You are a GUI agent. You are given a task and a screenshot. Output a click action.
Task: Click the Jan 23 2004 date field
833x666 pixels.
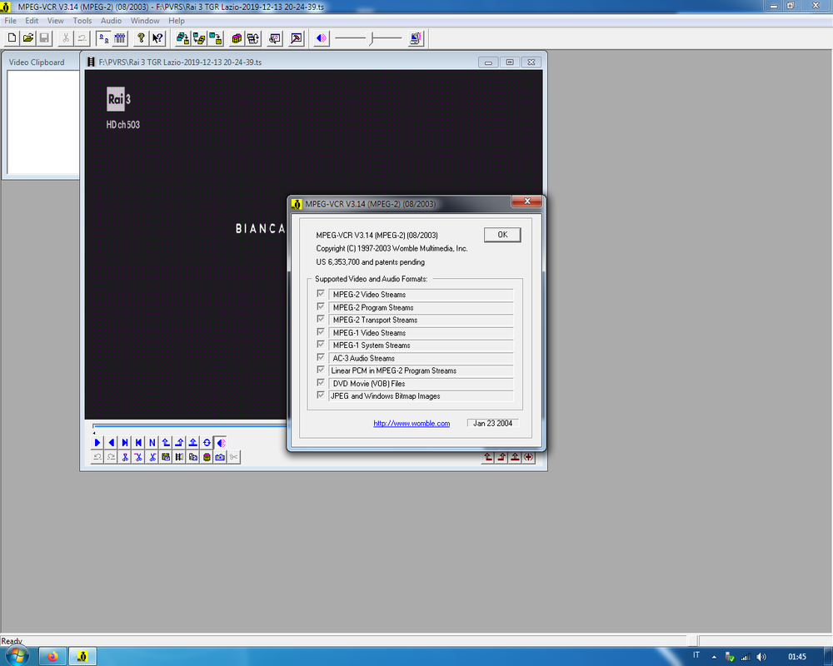click(x=492, y=423)
